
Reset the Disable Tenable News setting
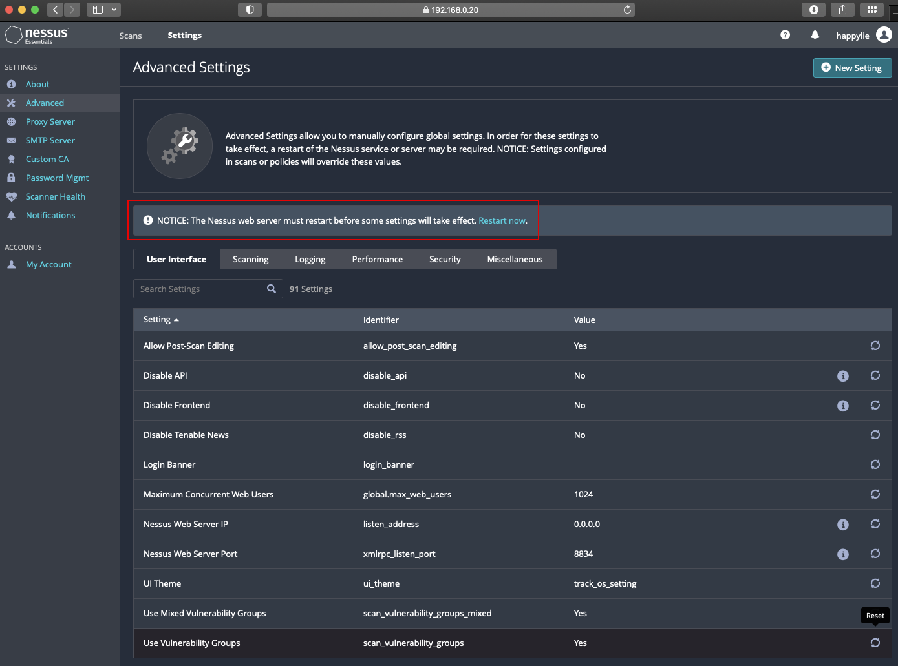click(875, 435)
